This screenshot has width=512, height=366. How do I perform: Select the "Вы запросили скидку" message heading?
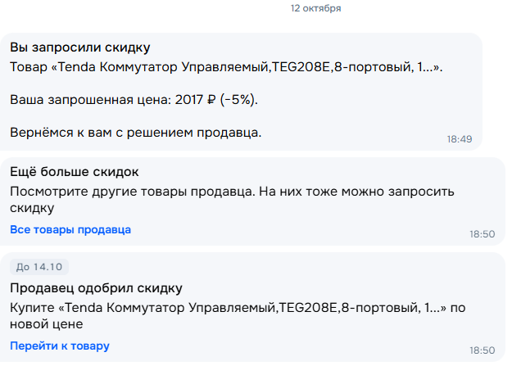(80, 47)
